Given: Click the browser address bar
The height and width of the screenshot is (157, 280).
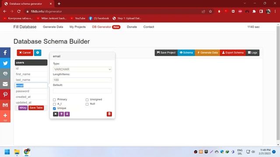Looking at the screenshot, I should pyautogui.click(x=114, y=11).
